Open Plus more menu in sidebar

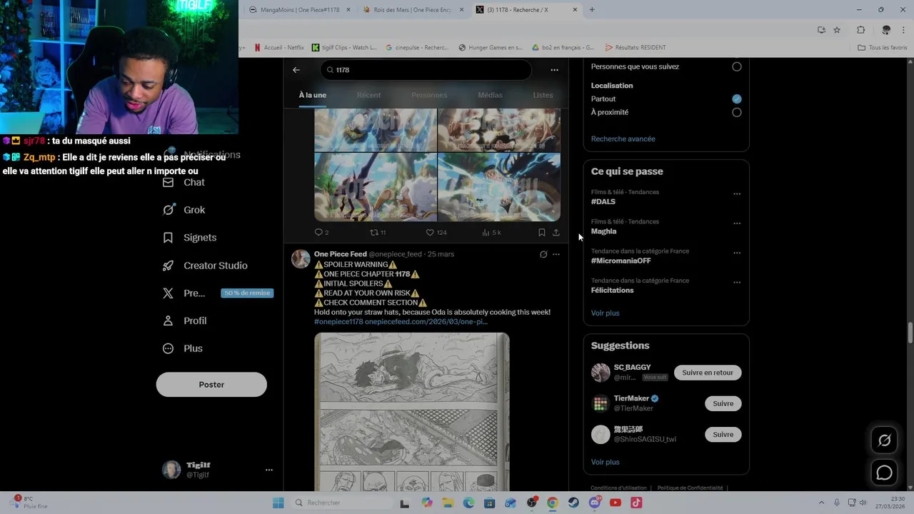click(x=182, y=348)
